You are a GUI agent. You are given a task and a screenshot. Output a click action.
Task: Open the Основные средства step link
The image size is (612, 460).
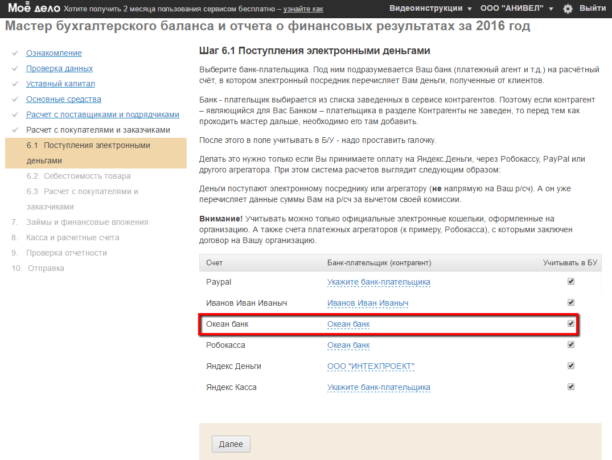[64, 99]
